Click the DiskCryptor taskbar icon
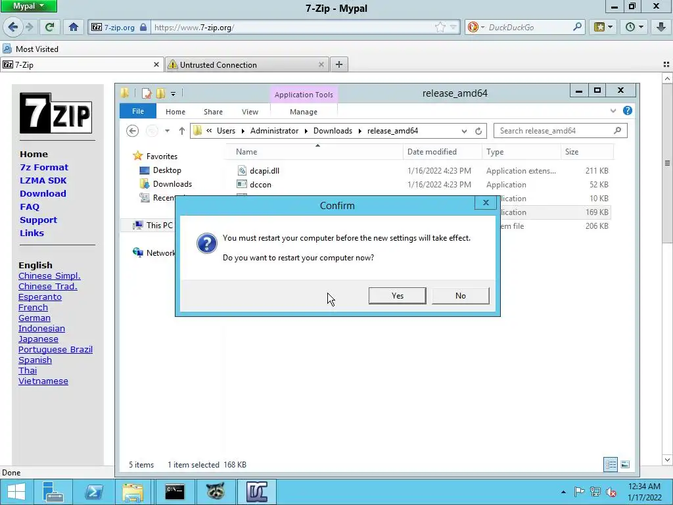 coord(257,492)
